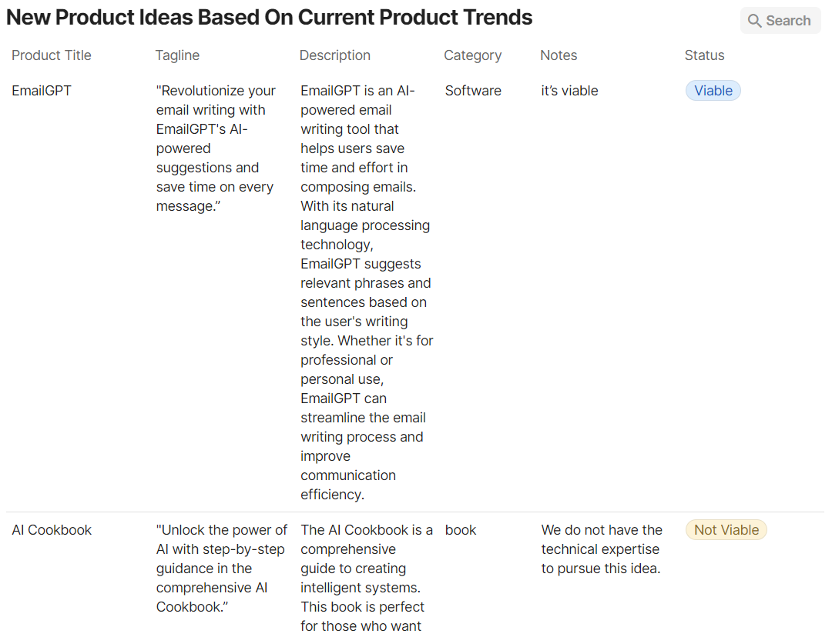Select the Notes column header
The height and width of the screenshot is (637, 832).
pyautogui.click(x=559, y=55)
